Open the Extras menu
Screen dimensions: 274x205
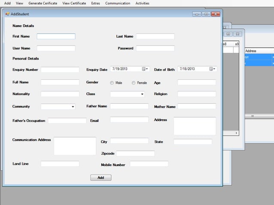tap(95, 3)
